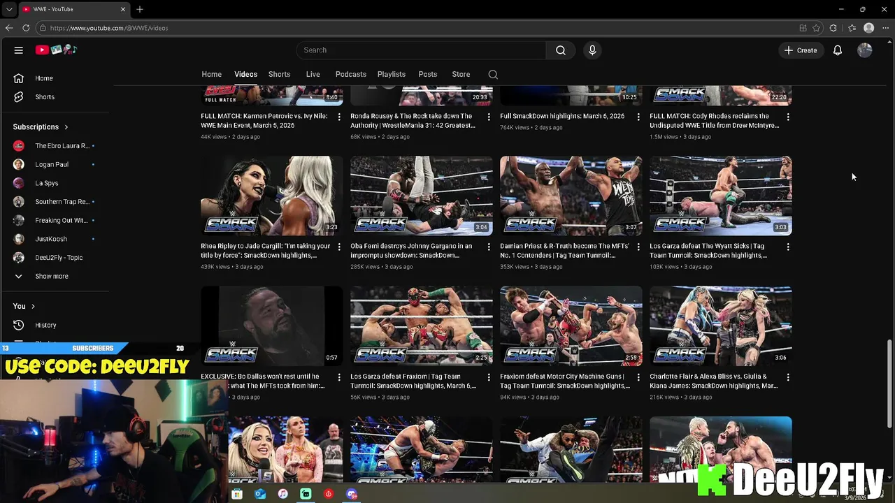Open the browser favorites list

coord(852,28)
